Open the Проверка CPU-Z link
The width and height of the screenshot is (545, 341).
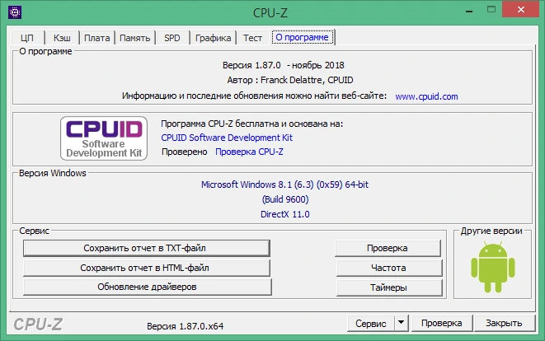coord(249,152)
